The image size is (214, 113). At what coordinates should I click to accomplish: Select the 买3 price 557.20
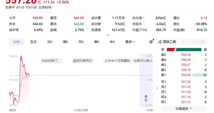coord(186,92)
